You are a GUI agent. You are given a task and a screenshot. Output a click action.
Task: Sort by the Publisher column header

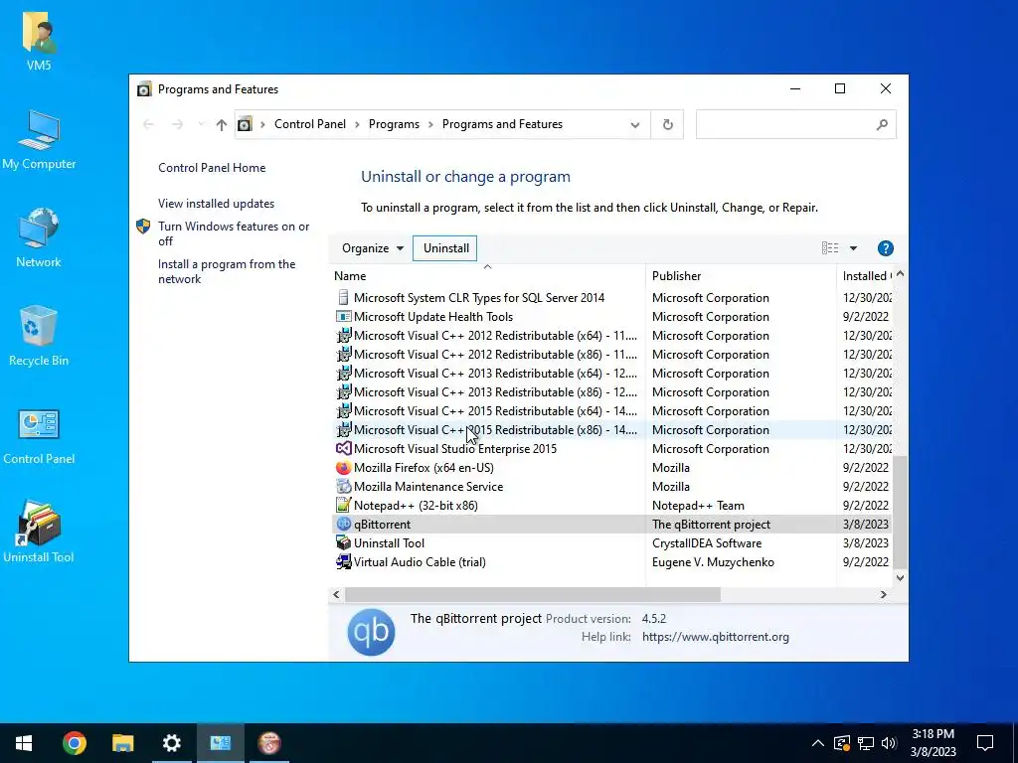click(741, 276)
